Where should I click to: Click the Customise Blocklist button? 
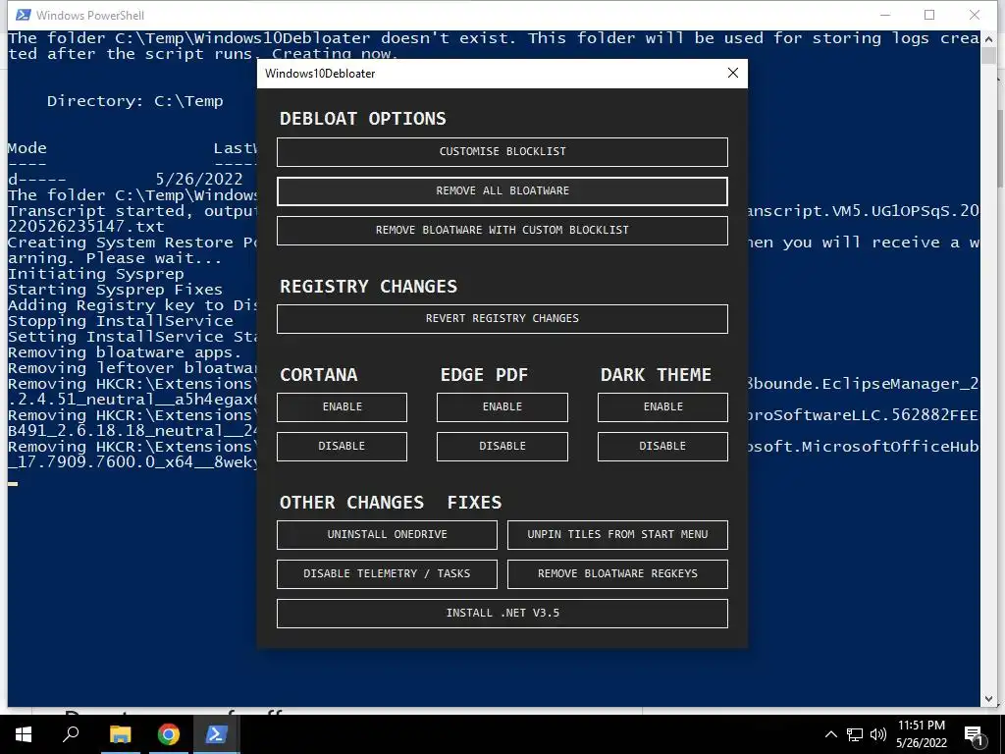502,152
